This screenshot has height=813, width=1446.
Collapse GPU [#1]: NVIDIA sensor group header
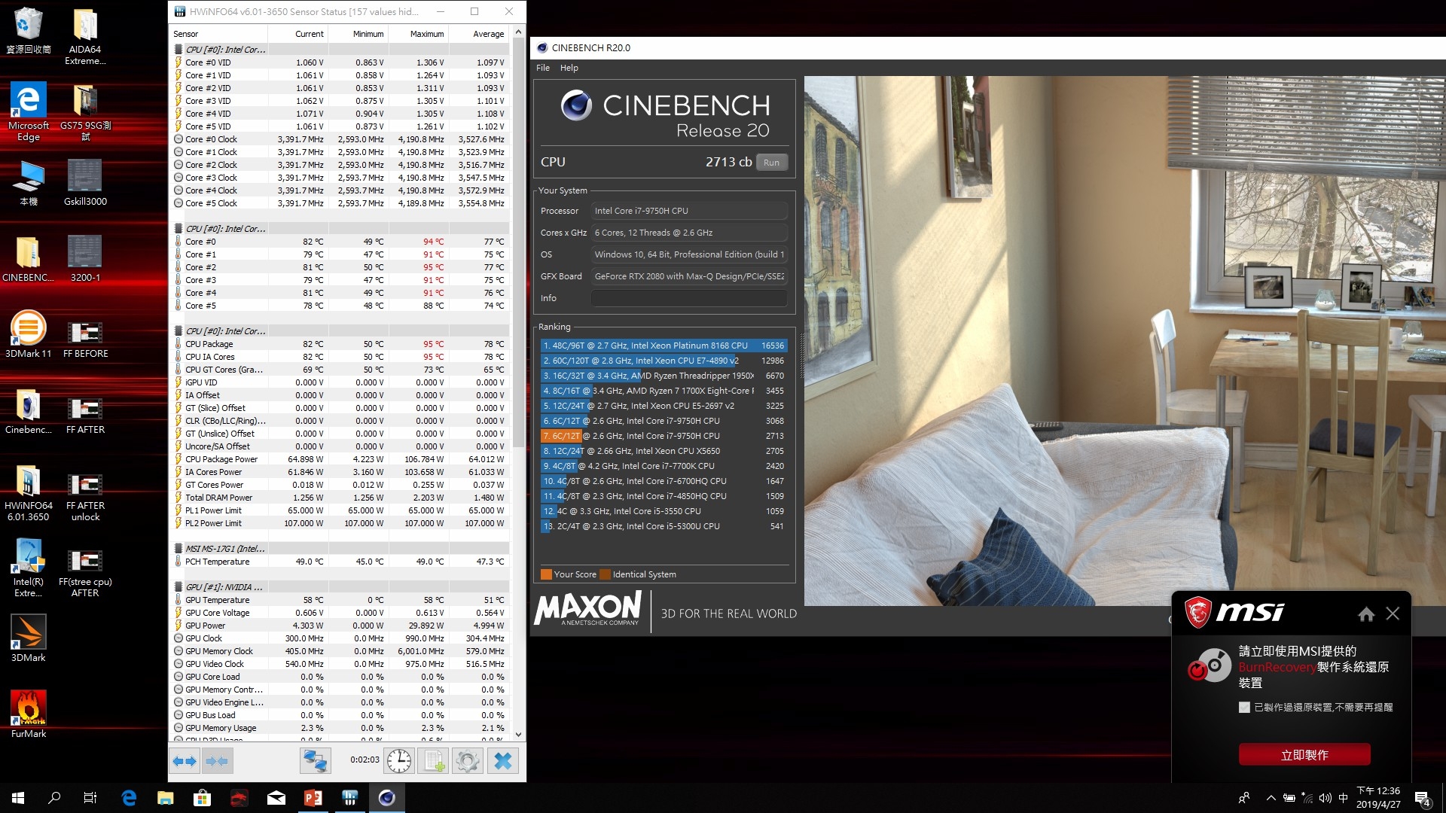click(x=340, y=587)
